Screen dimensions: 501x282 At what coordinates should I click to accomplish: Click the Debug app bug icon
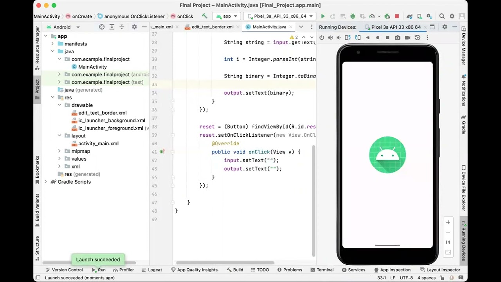point(353,16)
